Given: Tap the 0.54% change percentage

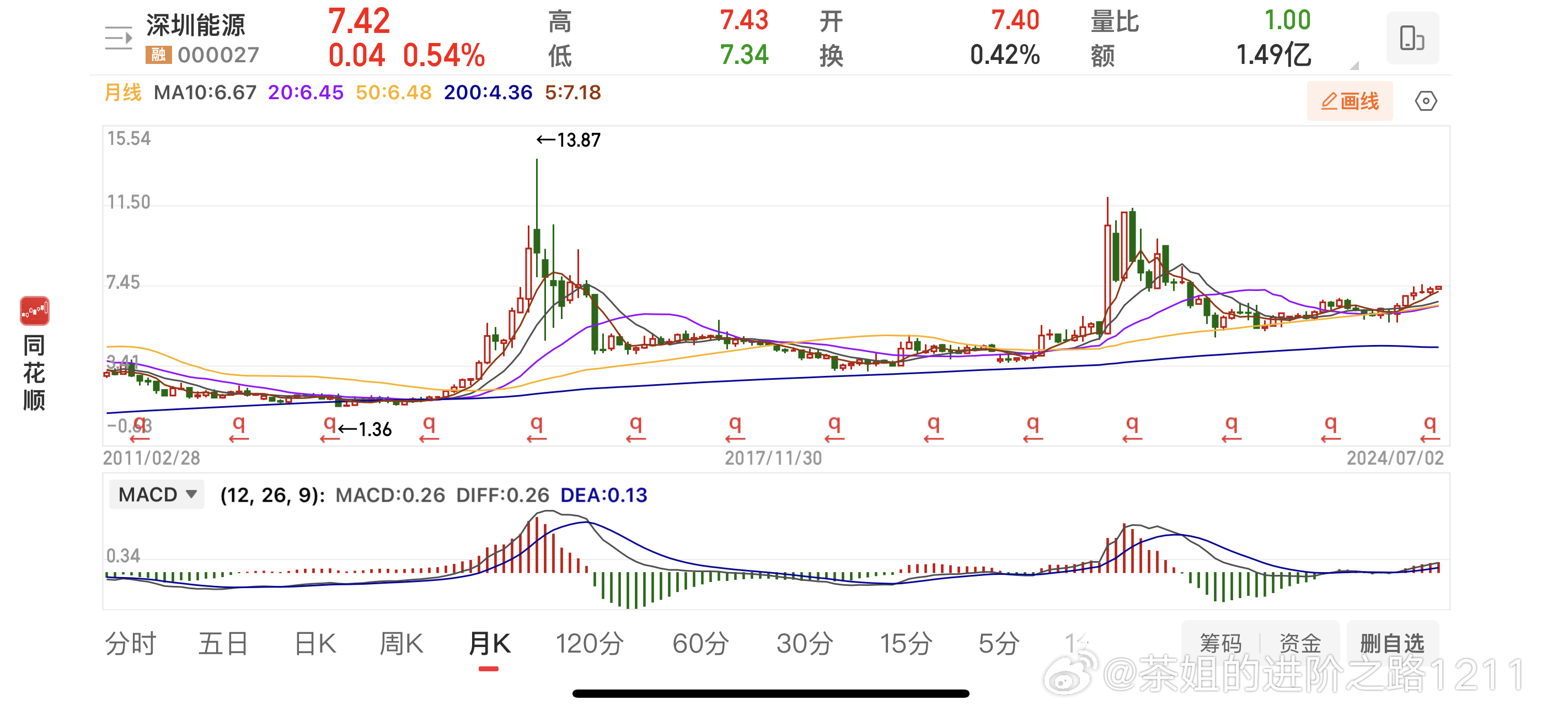Looking at the screenshot, I should click(443, 55).
